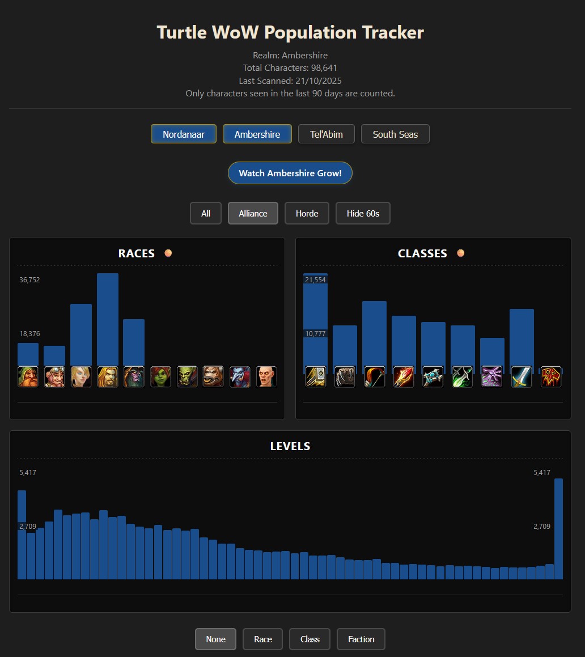Click the High Elf bar in Races chart
585x657 pixels.
(x=81, y=335)
